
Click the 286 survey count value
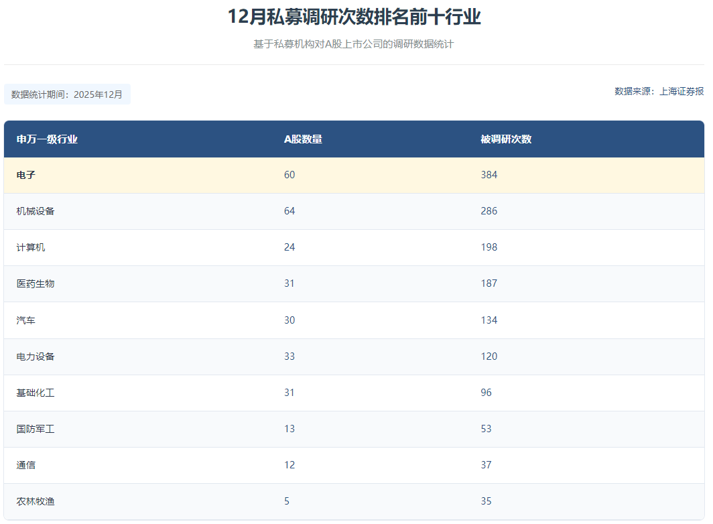point(489,211)
